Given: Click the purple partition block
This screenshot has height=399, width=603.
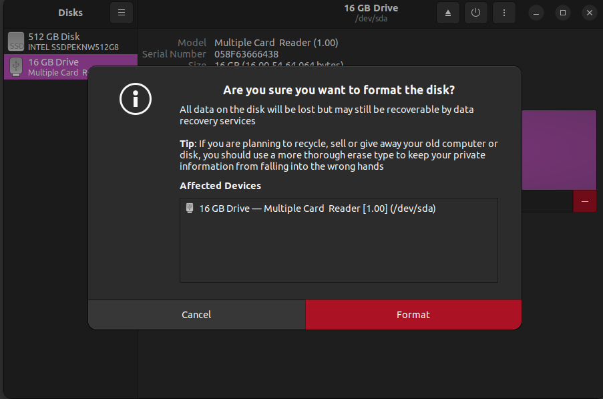Looking at the screenshot, I should (x=558, y=150).
